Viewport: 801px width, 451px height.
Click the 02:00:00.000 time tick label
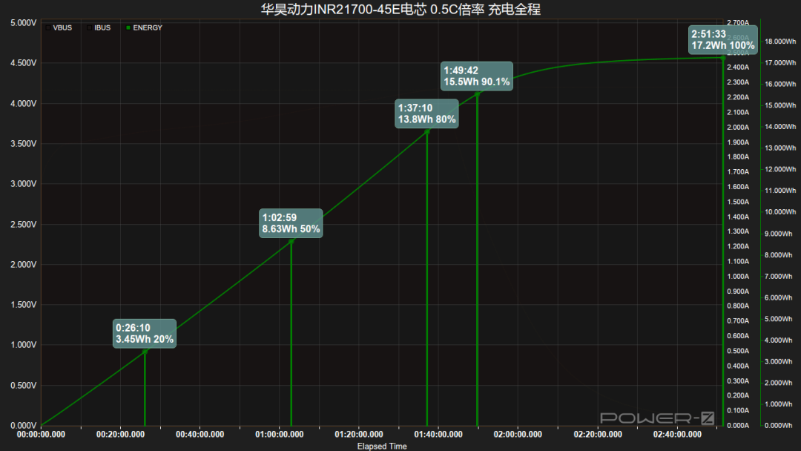(518, 434)
